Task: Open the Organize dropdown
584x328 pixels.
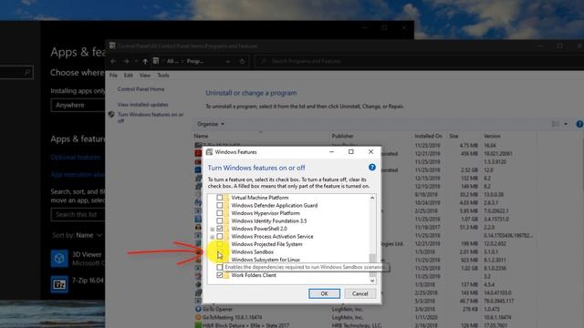Action: 211,124
